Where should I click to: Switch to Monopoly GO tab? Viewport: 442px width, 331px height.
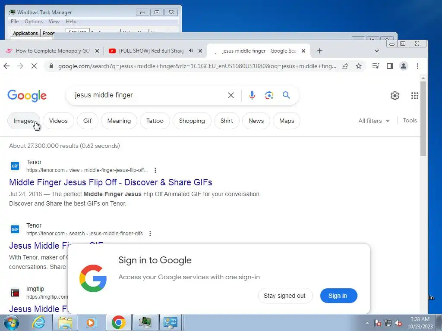(53, 51)
